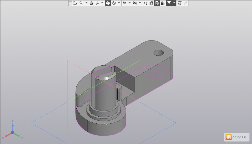Viewport: 252px width, 144px height.
Task: Click the stacked sheets icon
Action: click(151, 3)
